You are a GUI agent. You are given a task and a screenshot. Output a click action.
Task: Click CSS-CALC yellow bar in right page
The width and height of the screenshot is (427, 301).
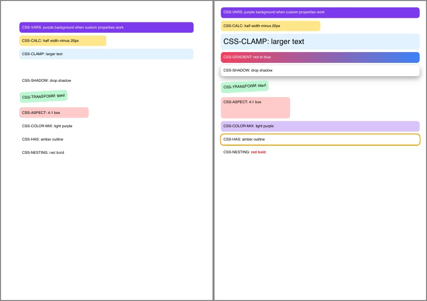click(x=270, y=26)
